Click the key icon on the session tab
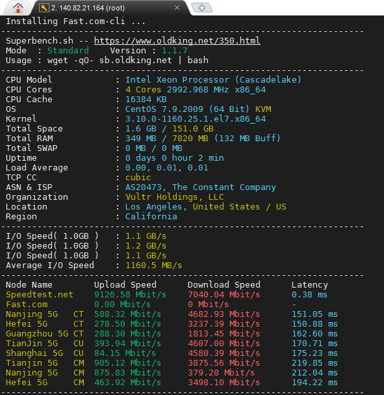 click(x=44, y=8)
